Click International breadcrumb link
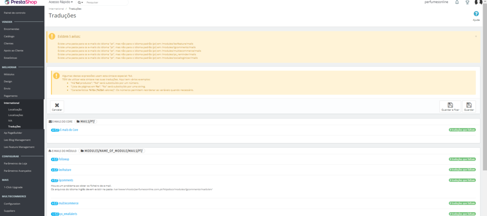Image resolution: width=487 pixels, height=216 pixels. click(x=56, y=9)
